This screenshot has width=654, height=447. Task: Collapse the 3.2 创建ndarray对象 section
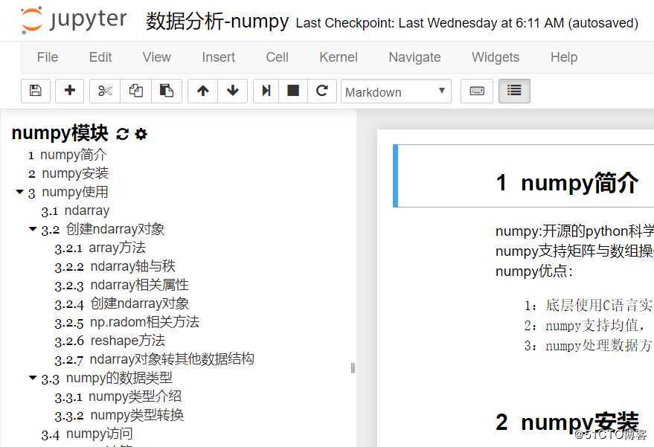click(33, 228)
